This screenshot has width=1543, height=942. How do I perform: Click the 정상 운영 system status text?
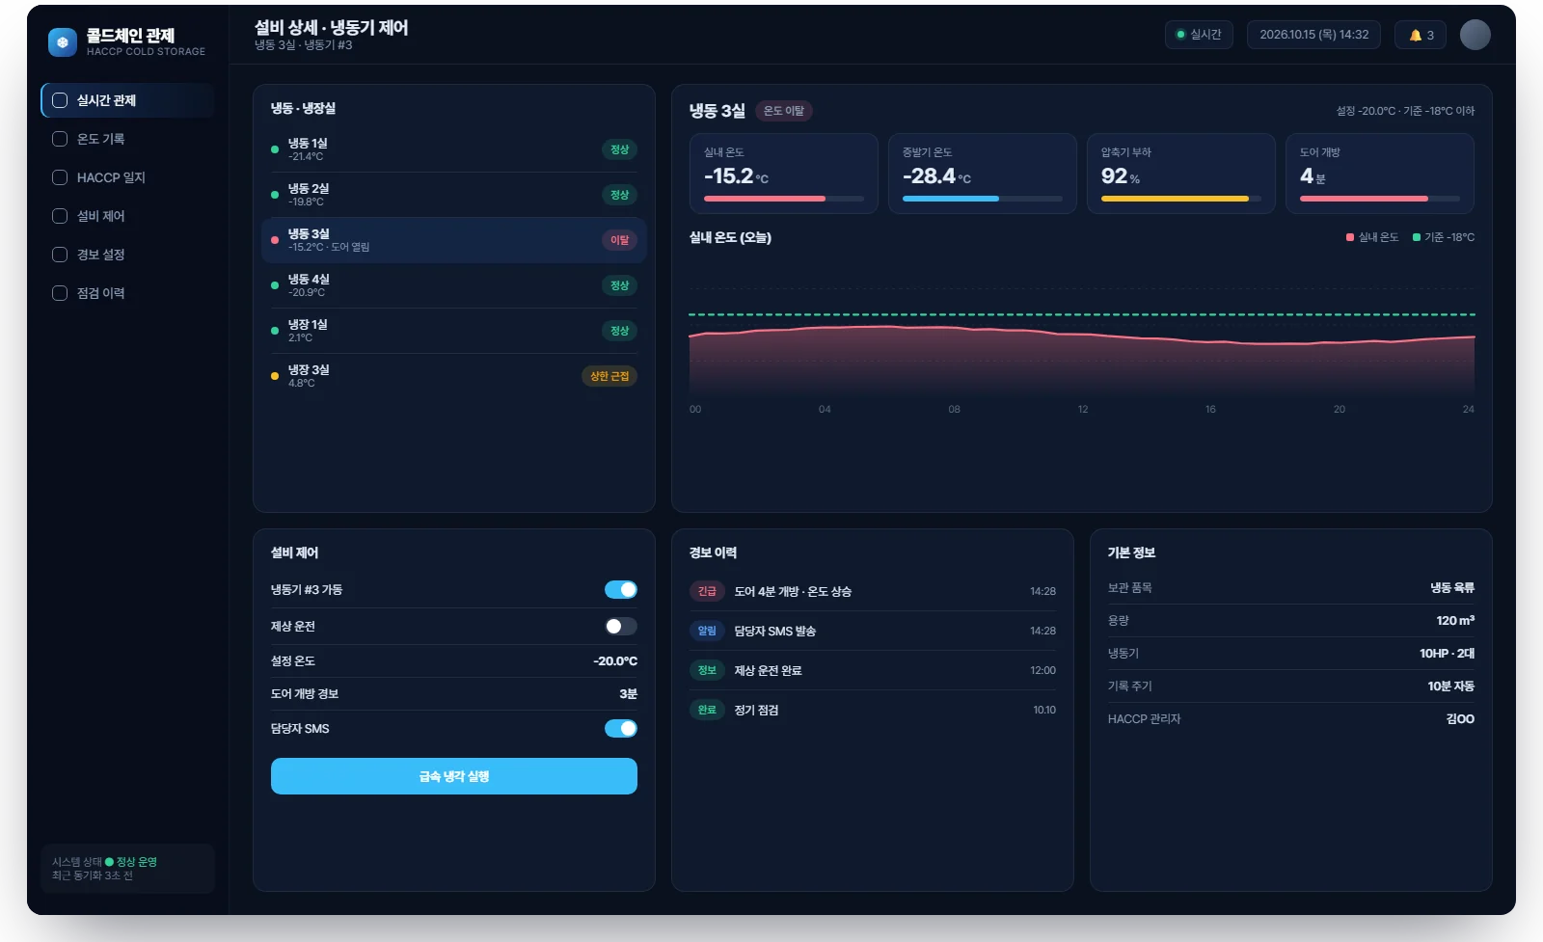click(136, 862)
